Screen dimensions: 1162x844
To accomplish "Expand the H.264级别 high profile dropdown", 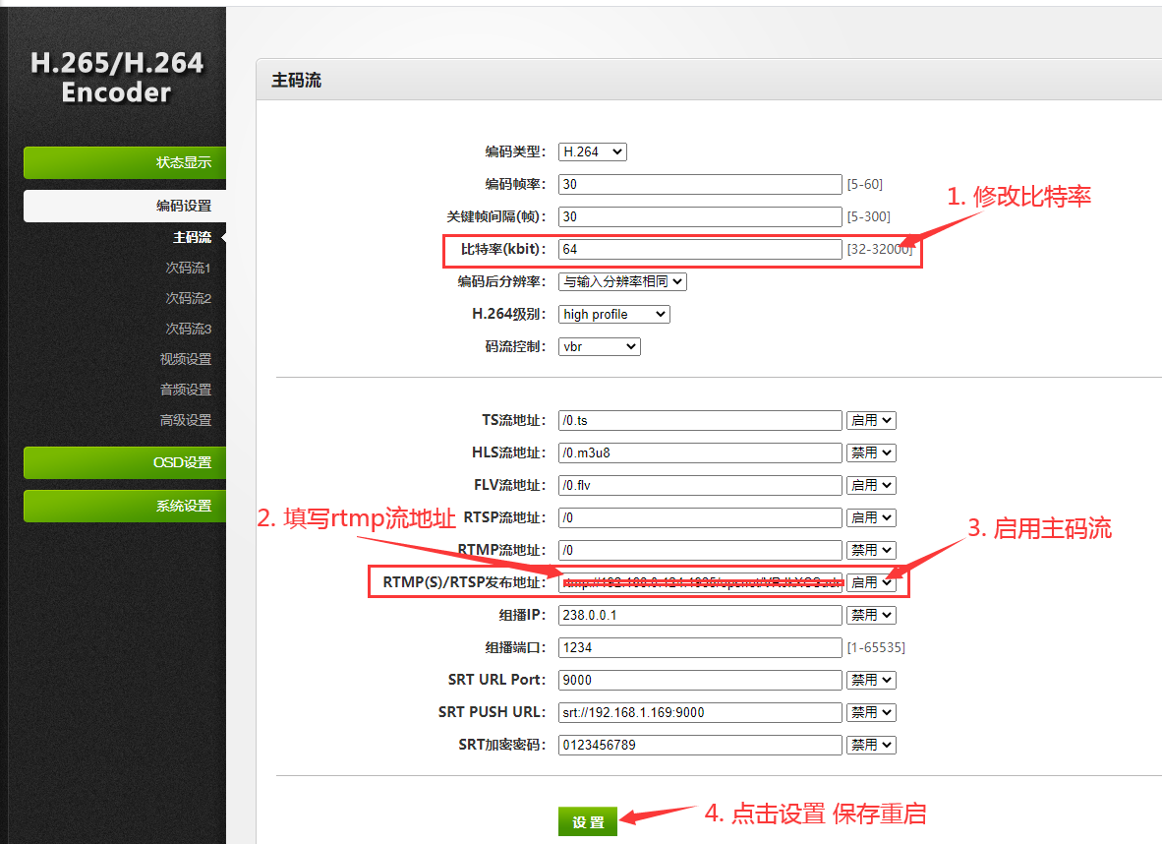I will (614, 314).
